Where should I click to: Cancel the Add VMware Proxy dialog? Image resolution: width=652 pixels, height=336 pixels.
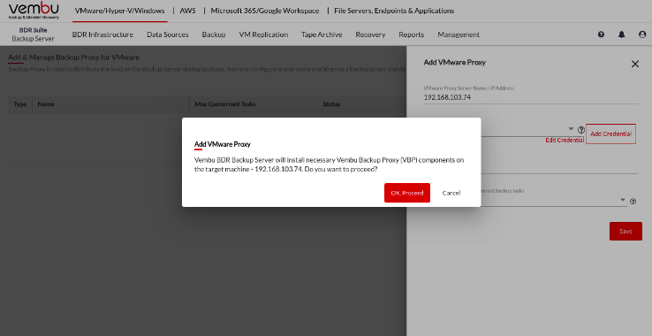tap(451, 193)
